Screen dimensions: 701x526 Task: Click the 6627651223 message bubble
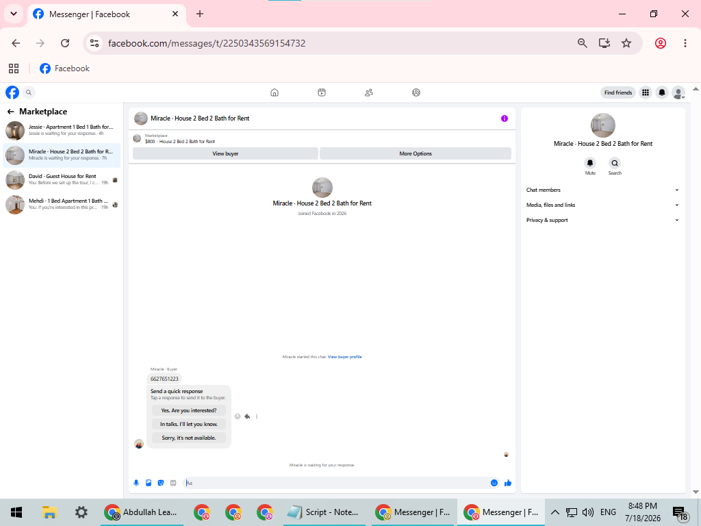[164, 379]
